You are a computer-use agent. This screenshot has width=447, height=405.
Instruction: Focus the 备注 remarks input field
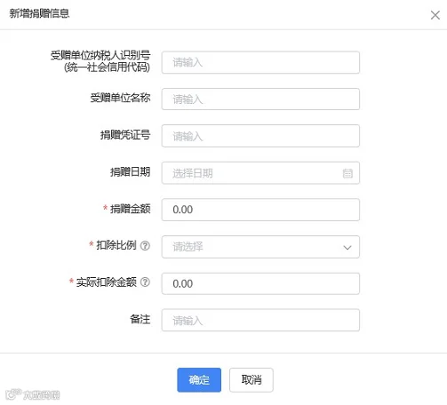[260, 321]
